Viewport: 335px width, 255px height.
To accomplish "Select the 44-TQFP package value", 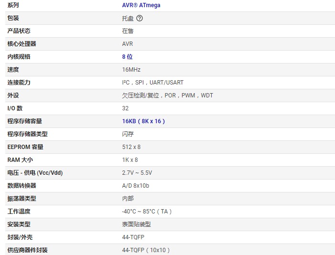I will (x=133, y=237).
